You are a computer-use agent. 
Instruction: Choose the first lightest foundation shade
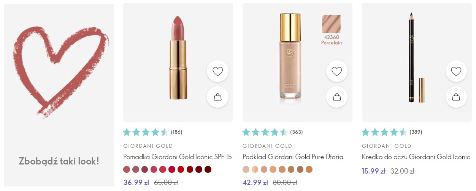click(246, 169)
